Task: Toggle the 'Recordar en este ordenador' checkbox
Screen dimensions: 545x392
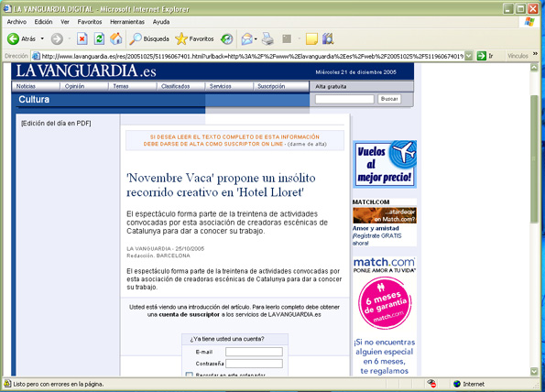Action: (x=189, y=375)
